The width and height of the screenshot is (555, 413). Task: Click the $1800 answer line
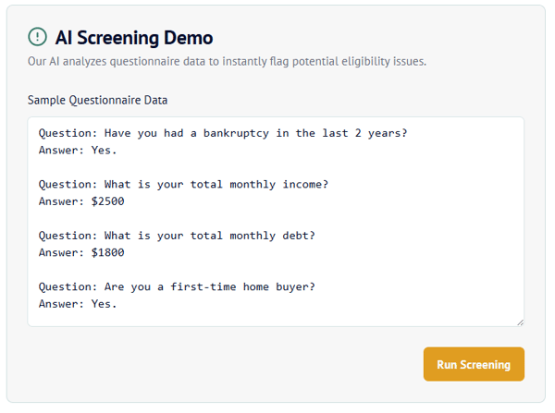click(81, 253)
